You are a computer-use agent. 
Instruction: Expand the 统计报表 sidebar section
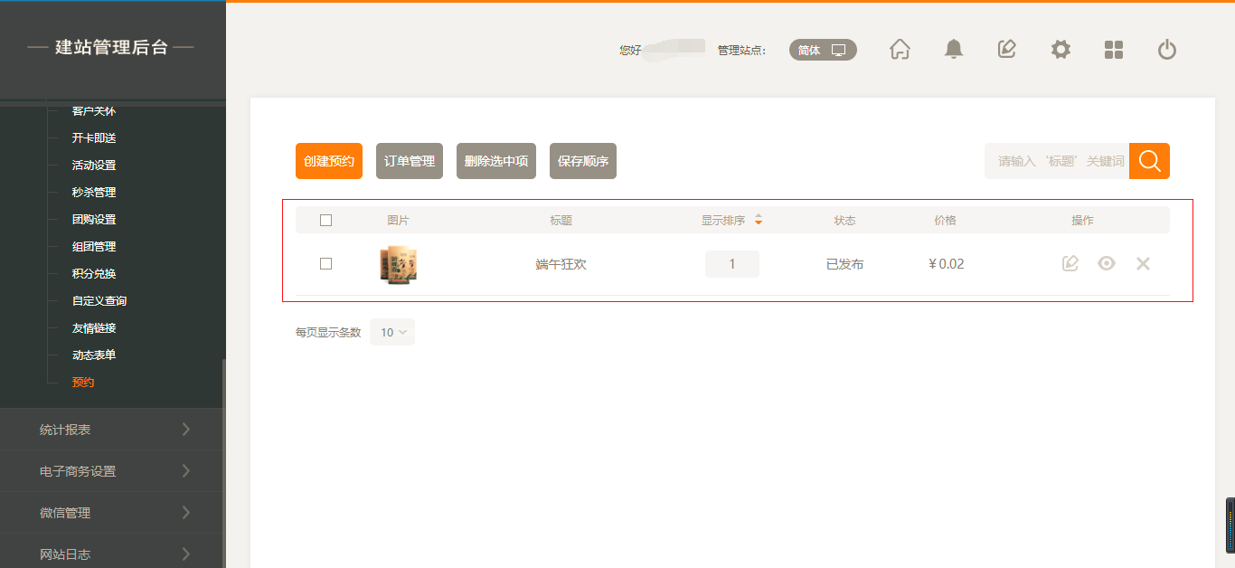click(x=113, y=430)
